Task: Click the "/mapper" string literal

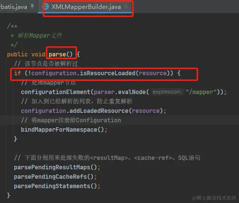Action: [201, 92]
